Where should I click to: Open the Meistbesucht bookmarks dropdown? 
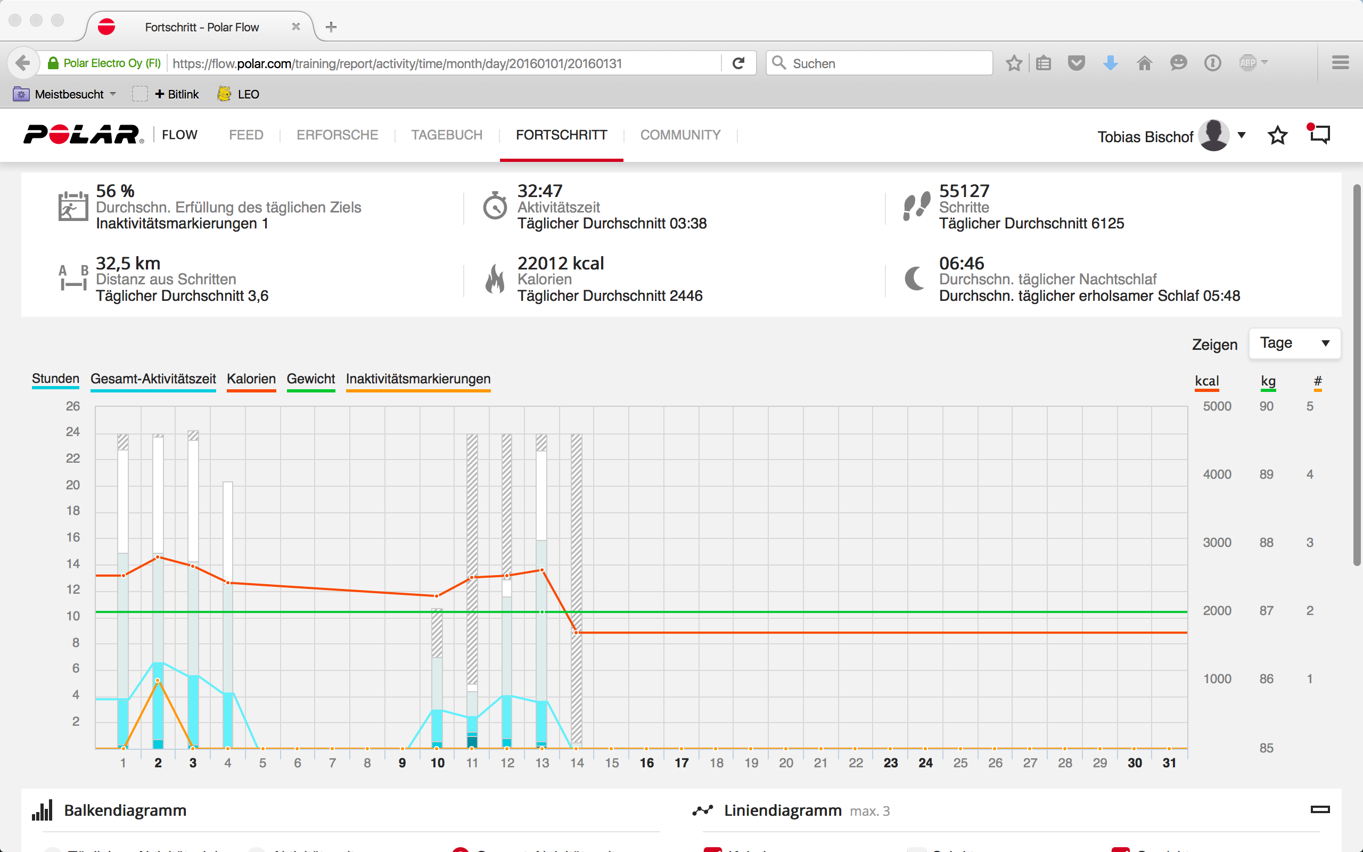click(x=69, y=94)
